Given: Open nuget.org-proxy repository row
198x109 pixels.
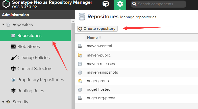Looking at the screenshot, I should pyautogui.click(x=137, y=98).
